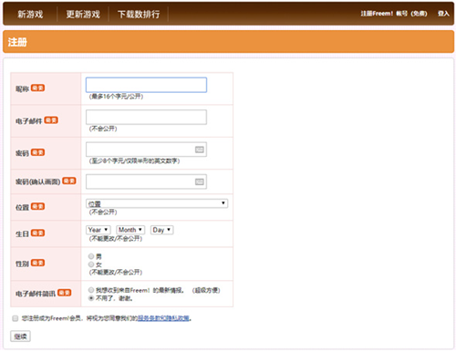
Task: Click the 登入 login link
Action: pos(443,14)
